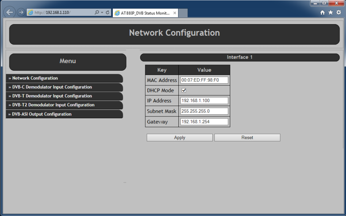Toggle the DHCP Mode checkbox
This screenshot has width=346, height=216.
coord(184,91)
